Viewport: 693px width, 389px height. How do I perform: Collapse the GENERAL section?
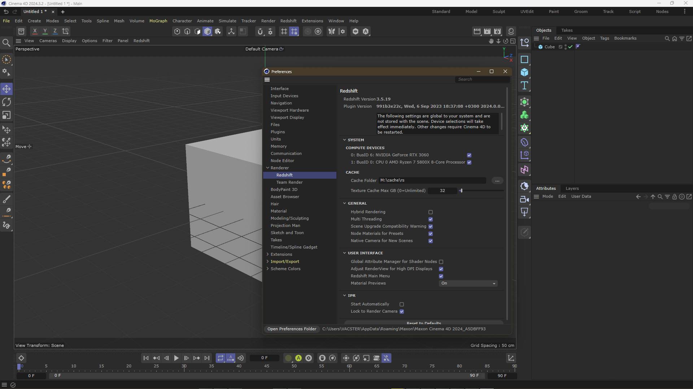tap(344, 203)
